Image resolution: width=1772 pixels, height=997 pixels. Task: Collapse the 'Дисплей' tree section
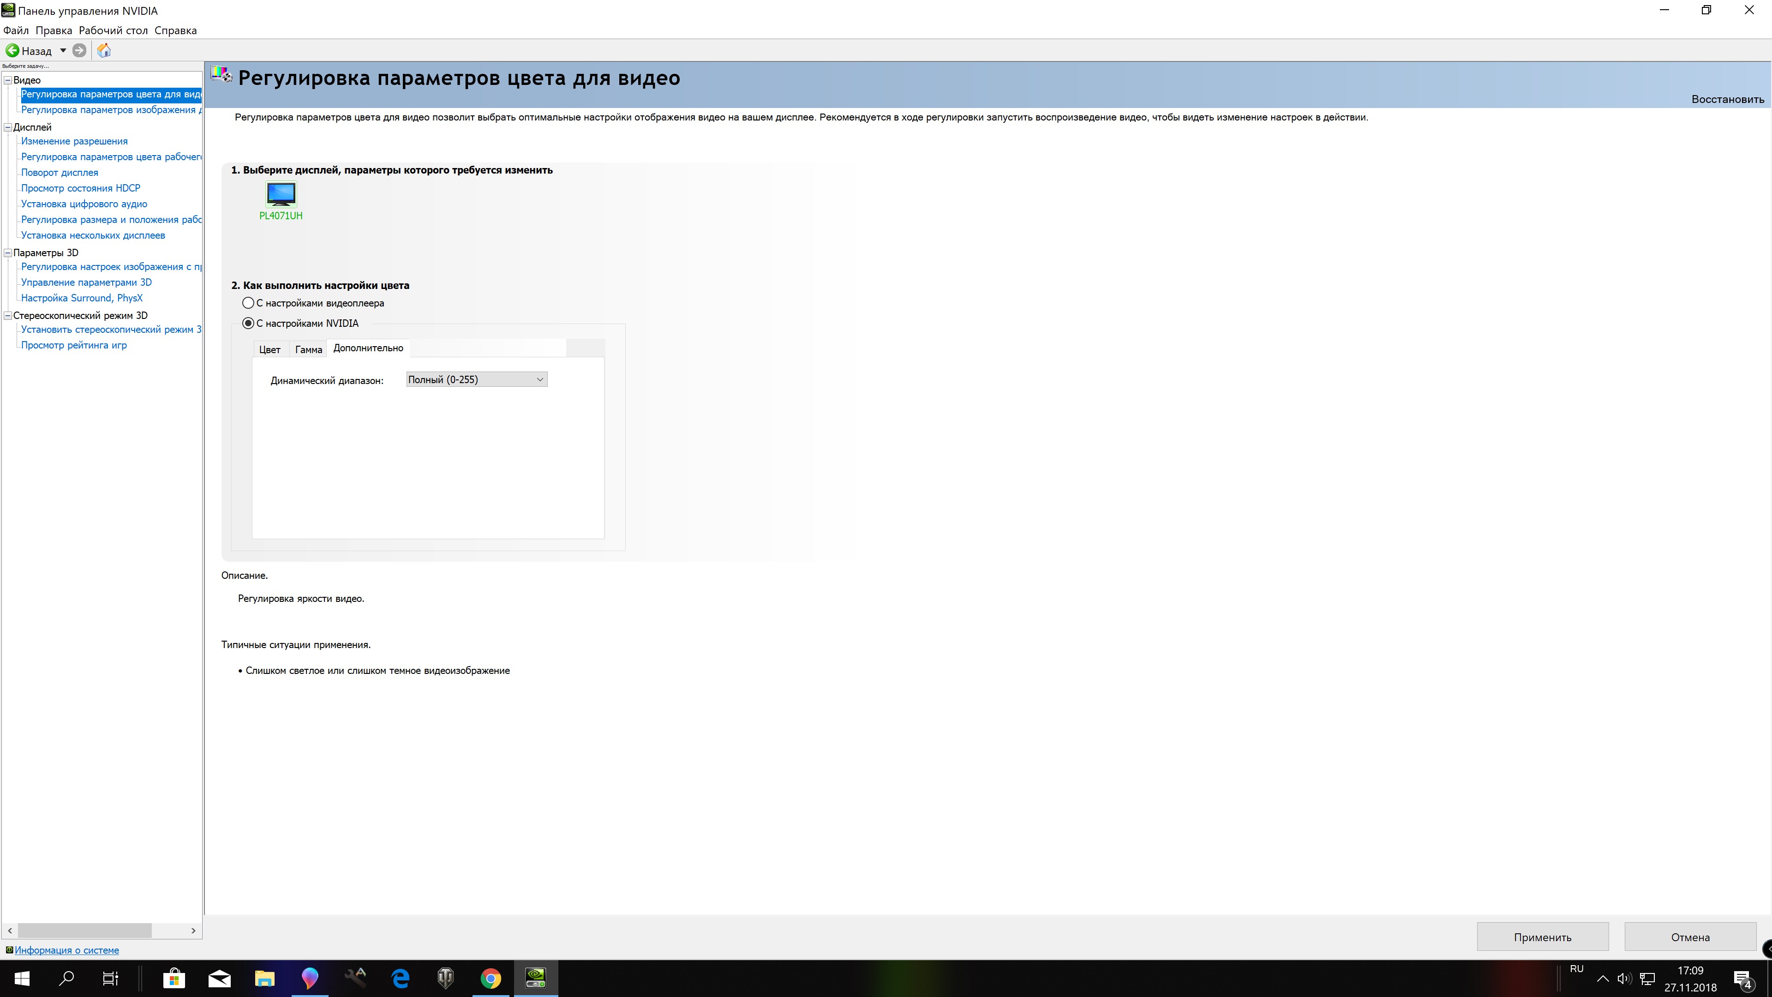coord(8,127)
